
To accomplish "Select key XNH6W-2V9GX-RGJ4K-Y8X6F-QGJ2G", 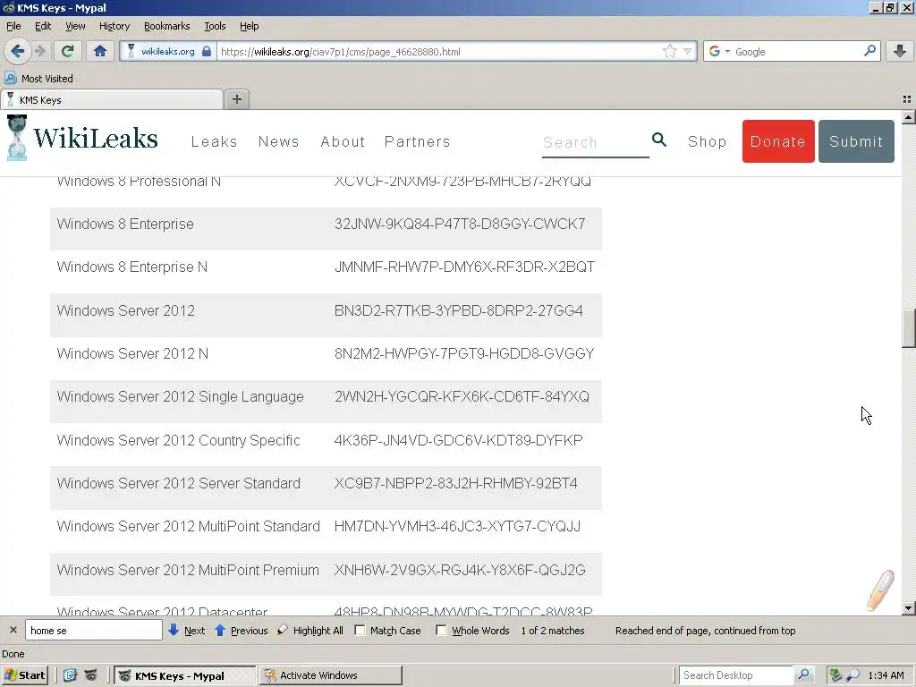I will tap(460, 570).
